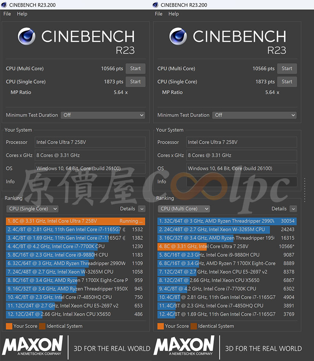This screenshot has height=361, width=314.
Task: Select Xeon W-3265M row scoring 1058
Action: (x=76, y=272)
